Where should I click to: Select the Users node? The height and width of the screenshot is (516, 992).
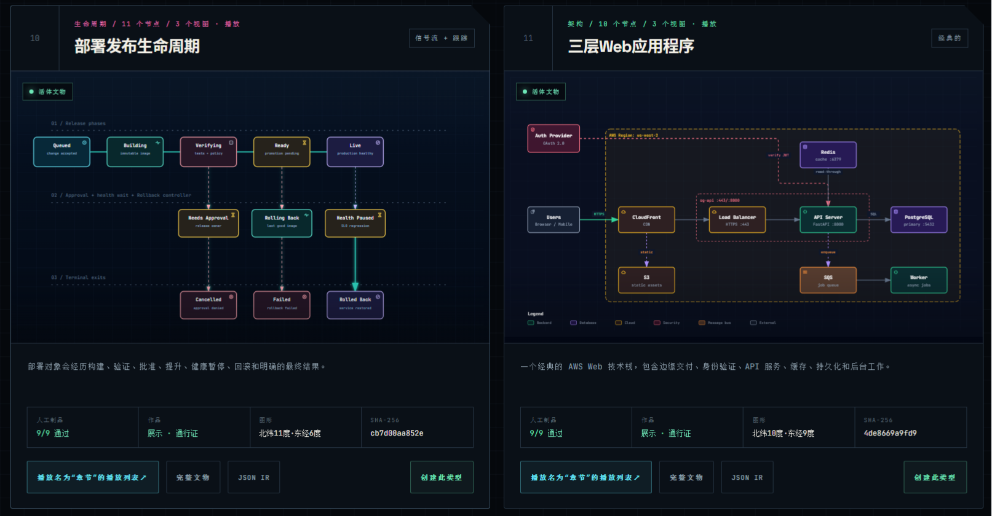click(554, 220)
